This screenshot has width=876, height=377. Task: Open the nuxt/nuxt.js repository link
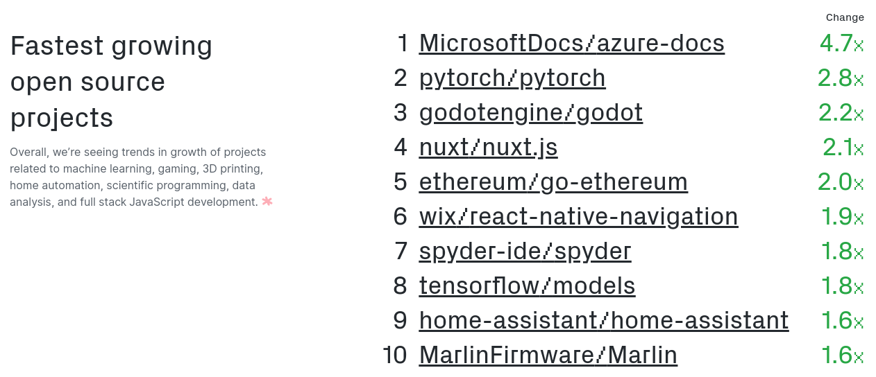488,147
